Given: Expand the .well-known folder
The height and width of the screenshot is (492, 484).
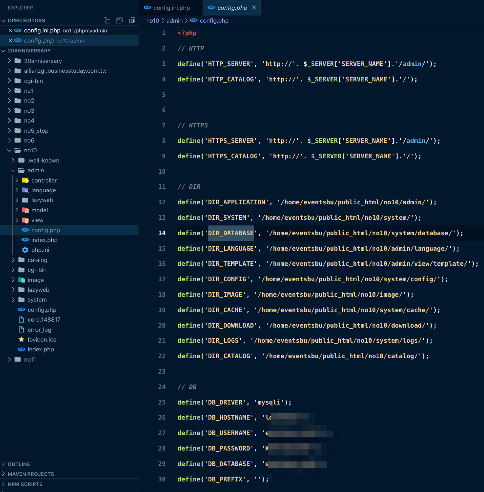Looking at the screenshot, I should click(x=13, y=160).
